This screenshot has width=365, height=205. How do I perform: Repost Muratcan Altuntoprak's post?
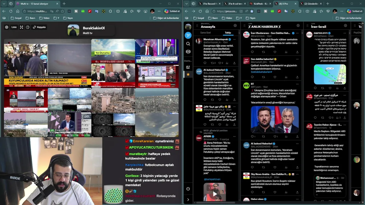[212, 63]
